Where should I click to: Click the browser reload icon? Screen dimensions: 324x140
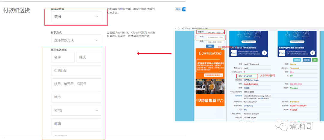click(179, 28)
